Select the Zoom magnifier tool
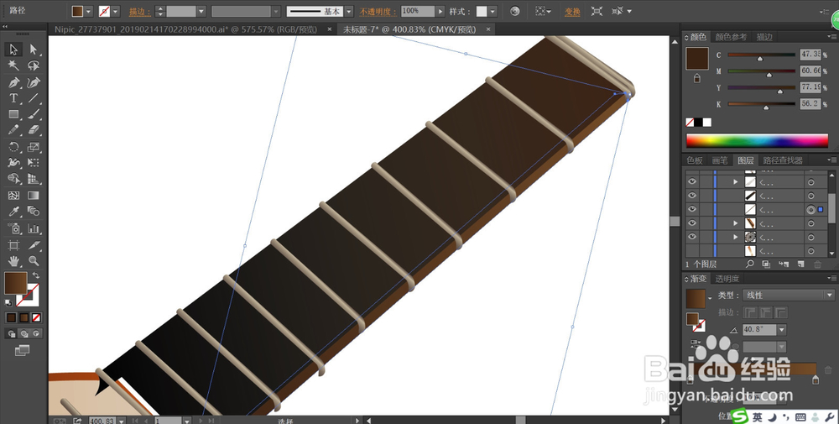 [34, 261]
